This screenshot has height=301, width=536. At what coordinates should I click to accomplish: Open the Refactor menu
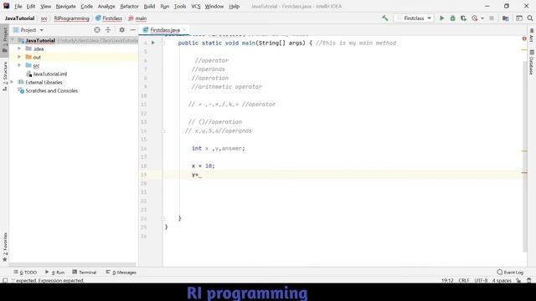pos(129,6)
